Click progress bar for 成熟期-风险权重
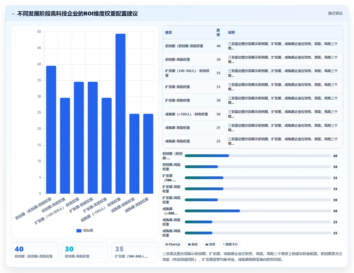 pos(258,233)
